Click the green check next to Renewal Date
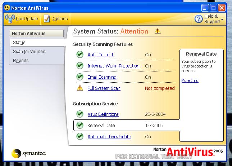Viewport: 232px width, 166px height. pos(80,125)
